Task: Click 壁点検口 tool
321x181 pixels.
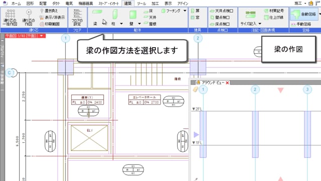Action: 220,17
